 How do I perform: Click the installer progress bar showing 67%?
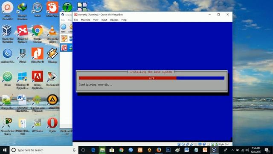coord(152,78)
